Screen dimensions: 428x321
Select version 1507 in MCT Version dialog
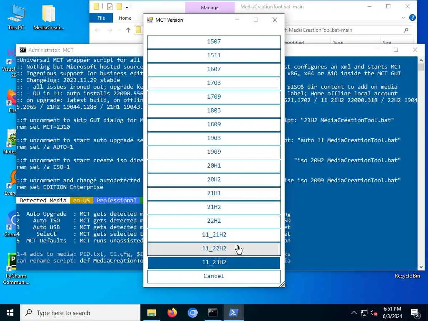[214, 42]
